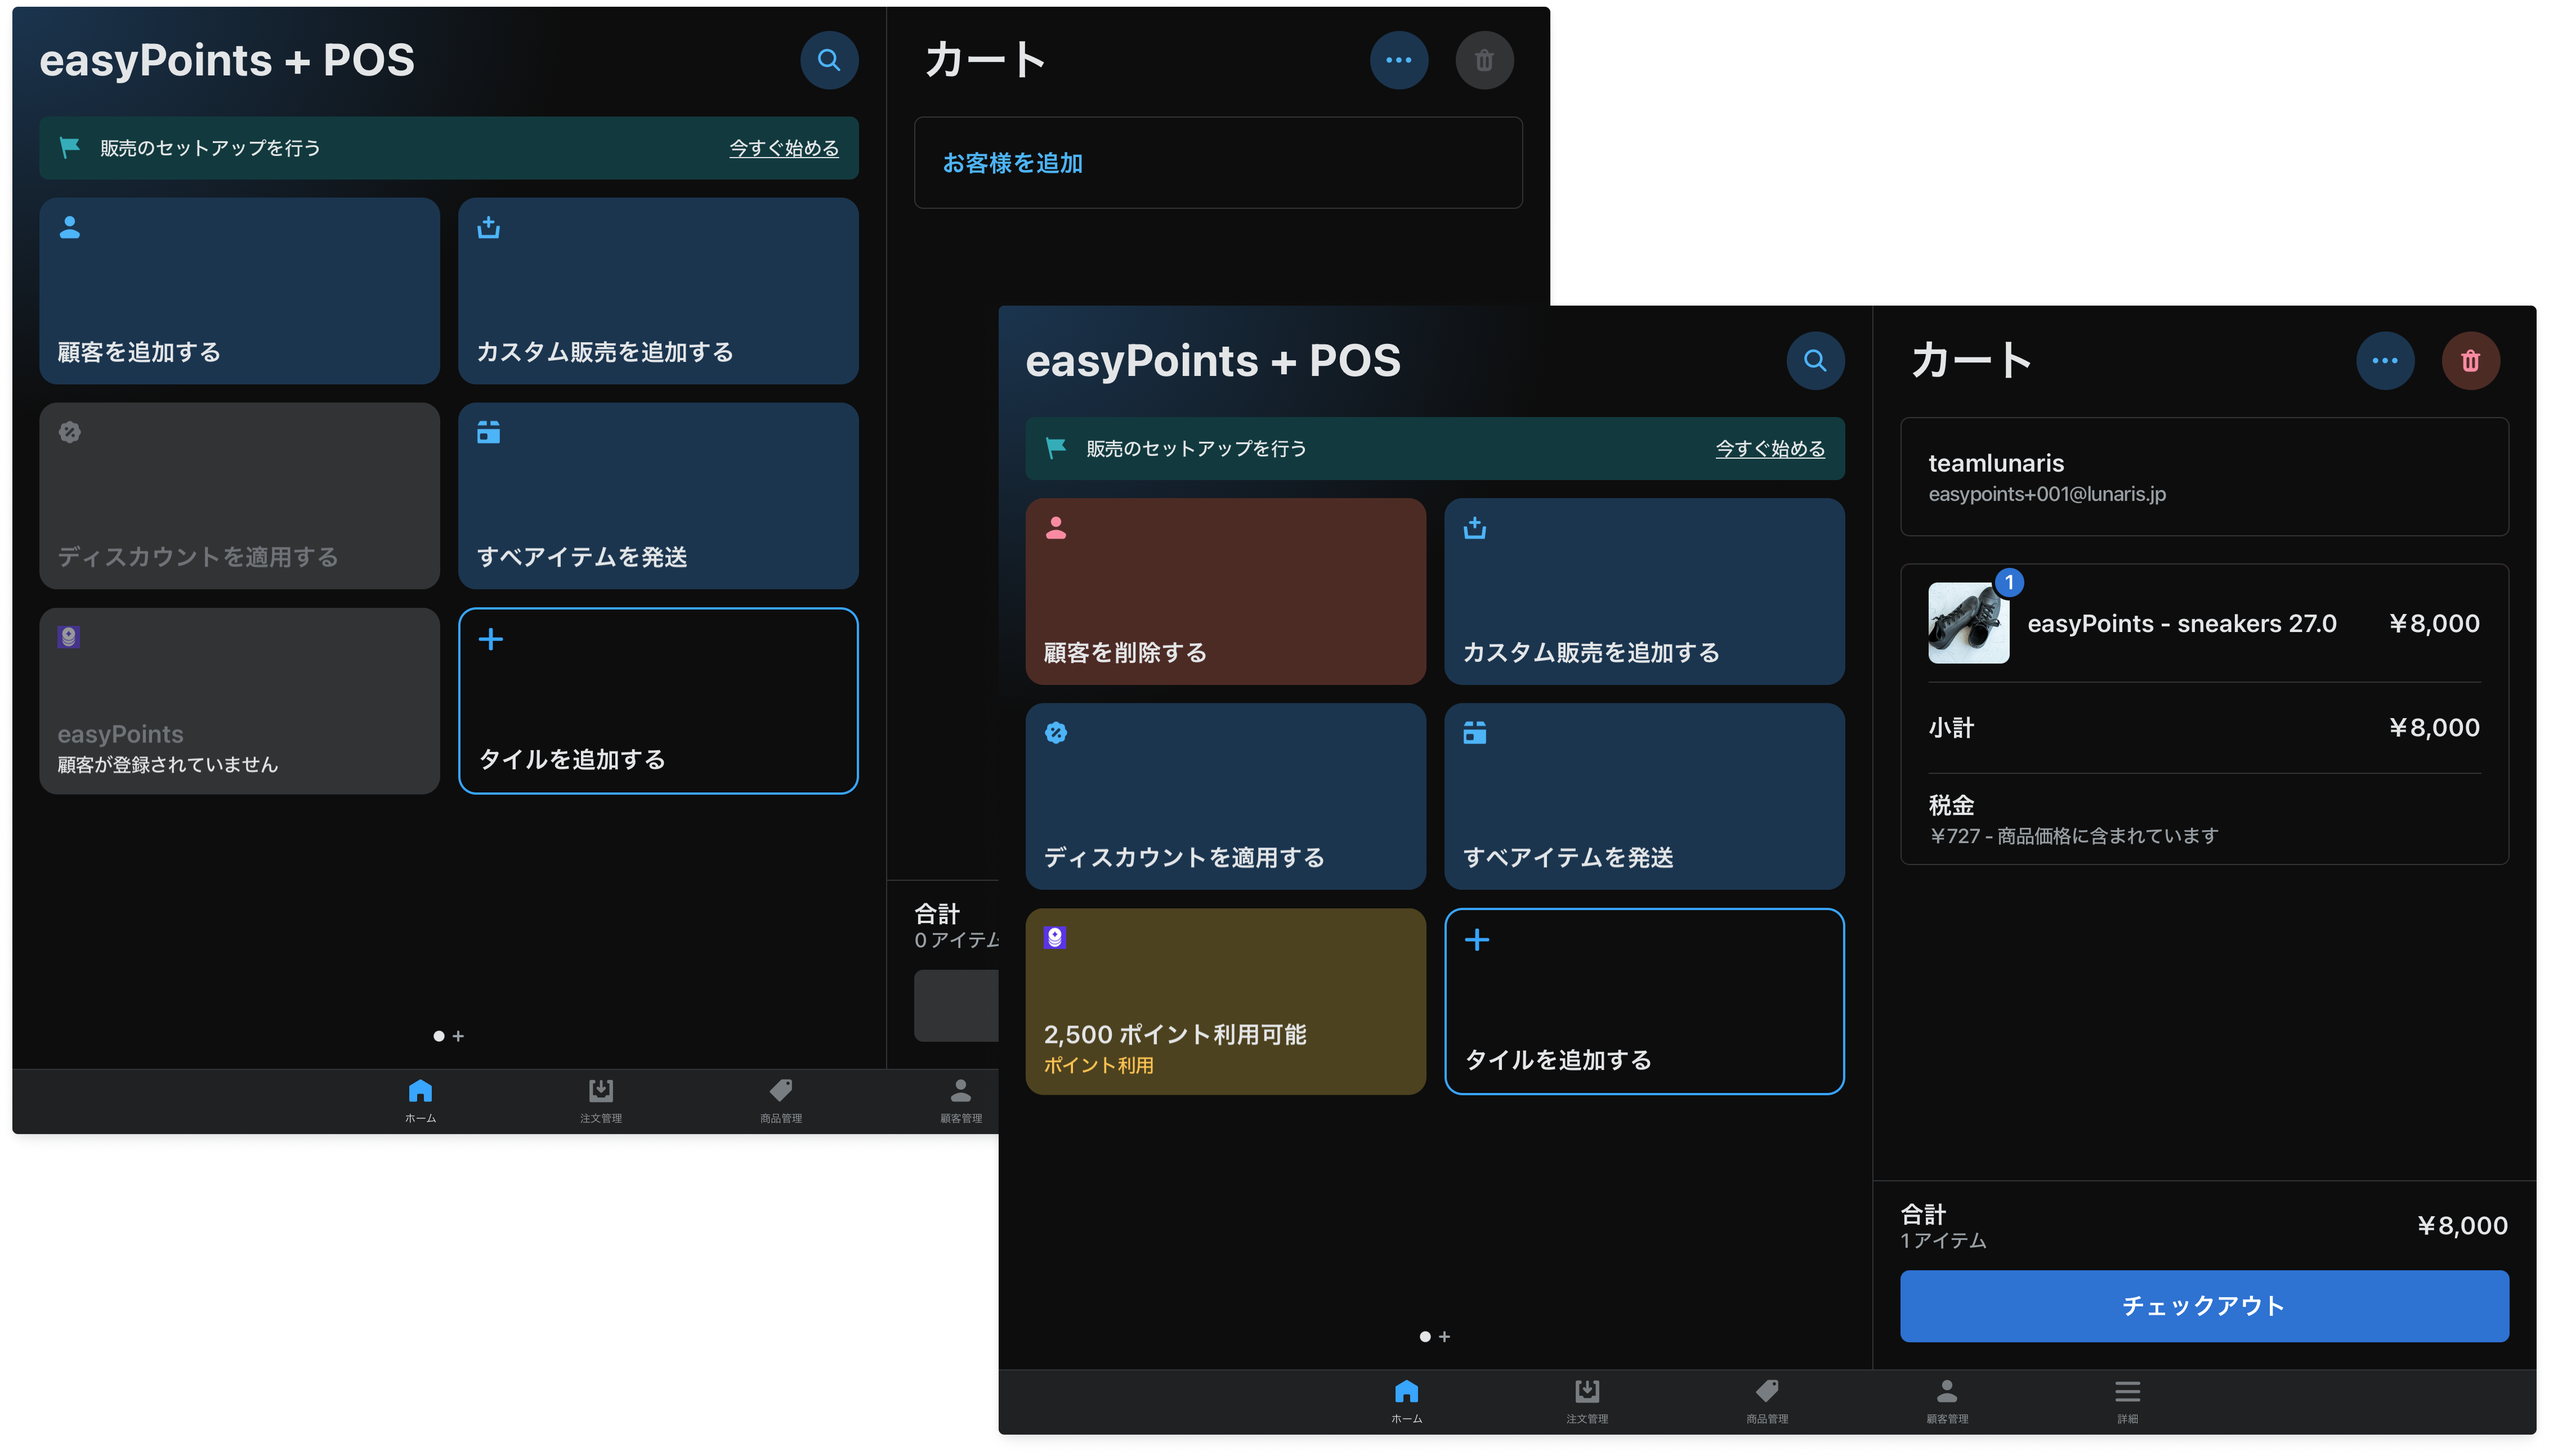This screenshot has width=2549, height=1456.
Task: Open 注文管理 tab in front window
Action: tap(1586, 1402)
